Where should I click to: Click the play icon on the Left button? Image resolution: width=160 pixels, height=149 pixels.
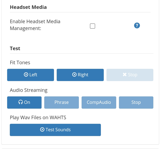(x=26, y=75)
